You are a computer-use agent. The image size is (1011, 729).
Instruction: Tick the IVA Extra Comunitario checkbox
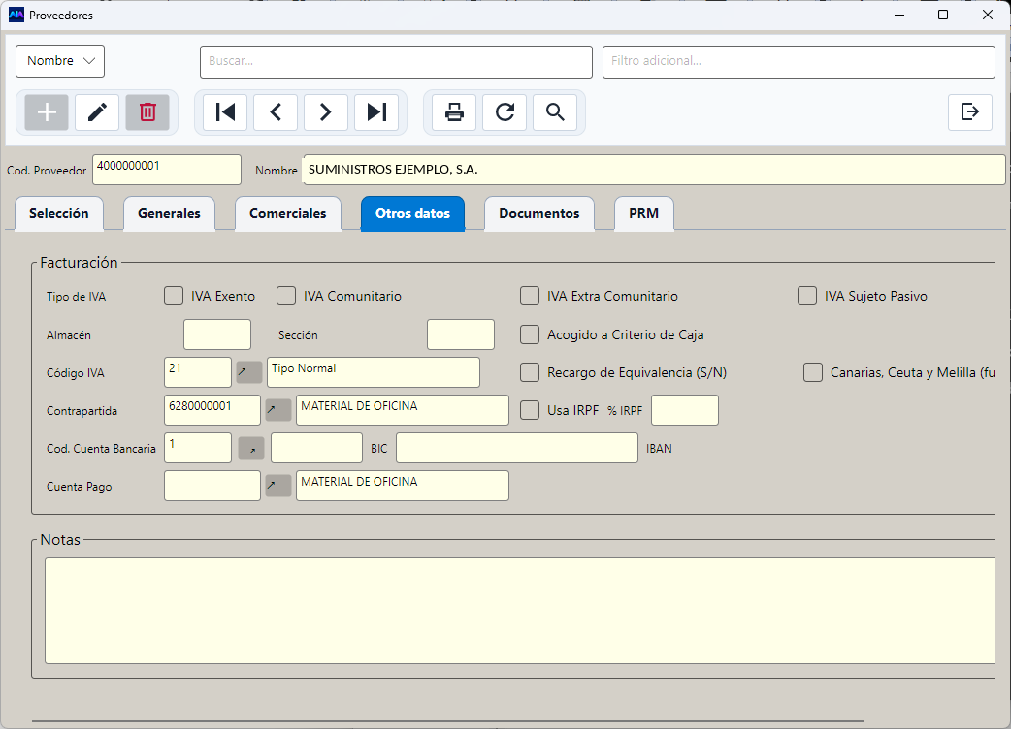(x=530, y=296)
